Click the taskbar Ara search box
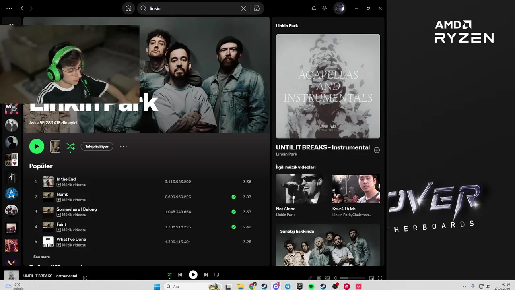515x290 pixels. tap(192, 286)
